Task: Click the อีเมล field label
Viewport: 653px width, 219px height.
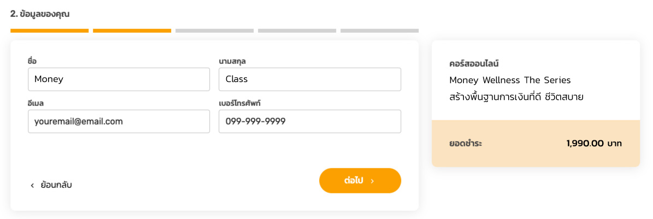Action: coord(35,103)
